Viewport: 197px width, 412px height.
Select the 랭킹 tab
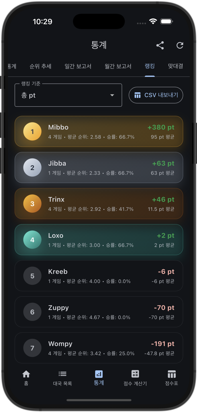tap(150, 66)
